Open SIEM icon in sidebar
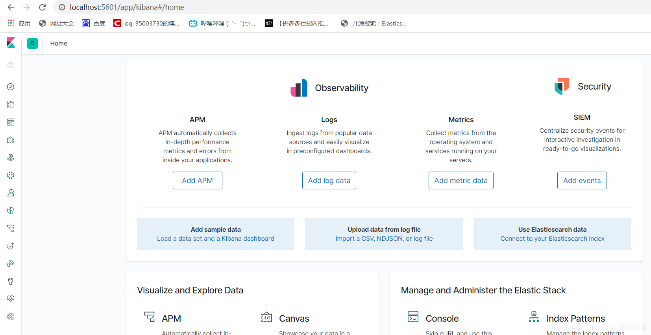Image resolution: width=651 pixels, height=335 pixels. click(x=11, y=264)
